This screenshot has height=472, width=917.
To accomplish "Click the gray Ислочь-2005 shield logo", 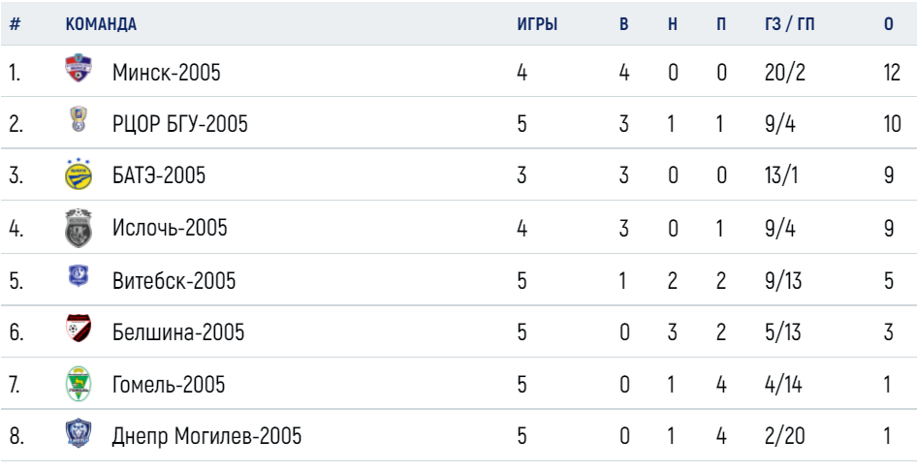I will 78,227.
